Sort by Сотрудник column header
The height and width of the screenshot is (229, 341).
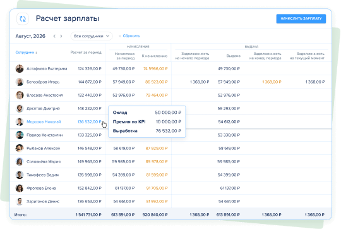coord(26,53)
